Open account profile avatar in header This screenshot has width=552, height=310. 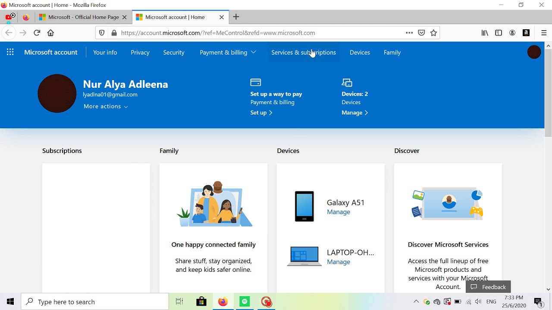[534, 52]
